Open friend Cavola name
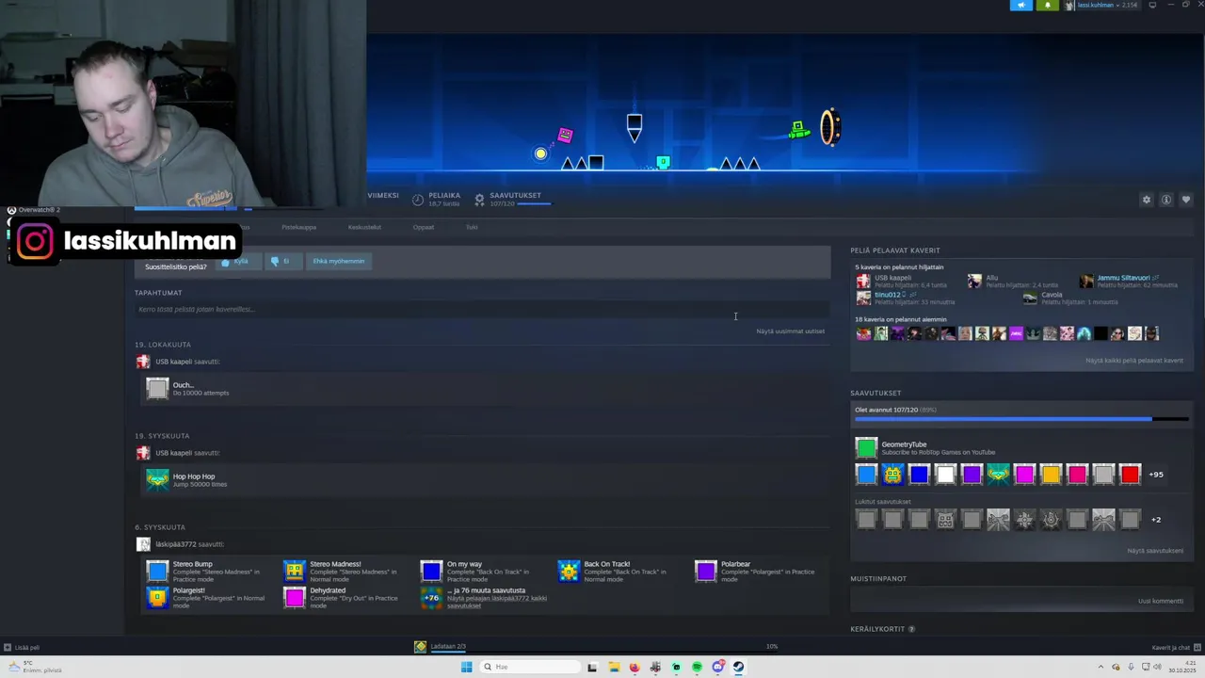The width and height of the screenshot is (1205, 678). (1052, 295)
